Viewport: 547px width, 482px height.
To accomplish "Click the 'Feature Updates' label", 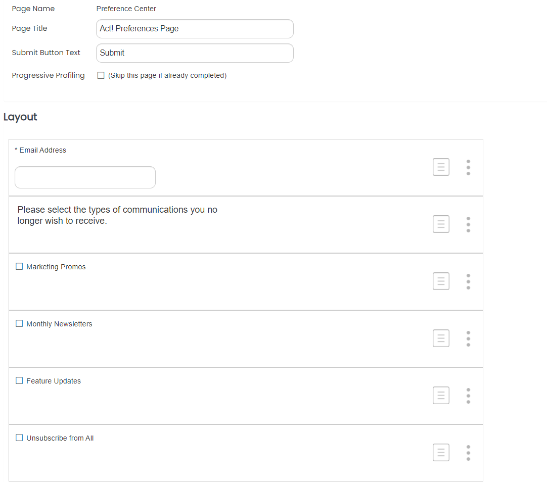I will click(x=54, y=381).
